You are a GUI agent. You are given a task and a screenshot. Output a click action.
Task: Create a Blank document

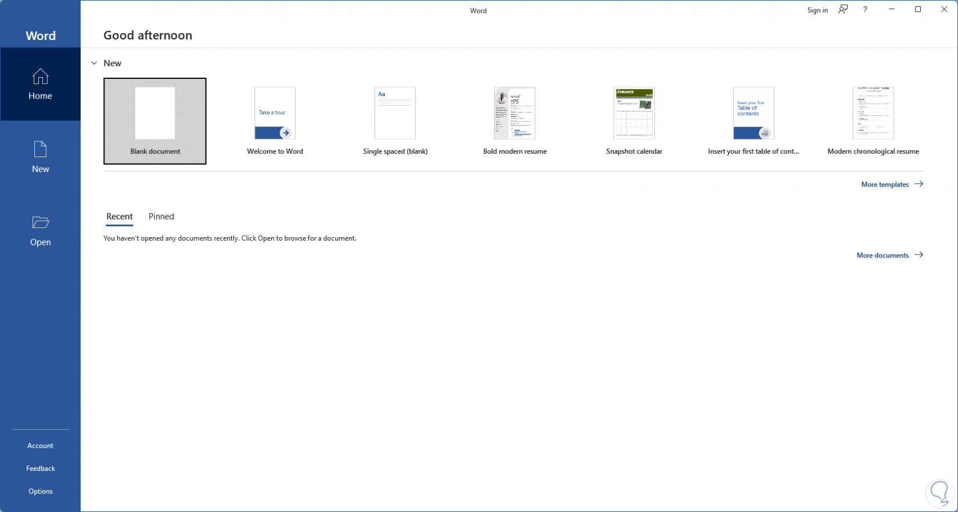pyautogui.click(x=155, y=121)
